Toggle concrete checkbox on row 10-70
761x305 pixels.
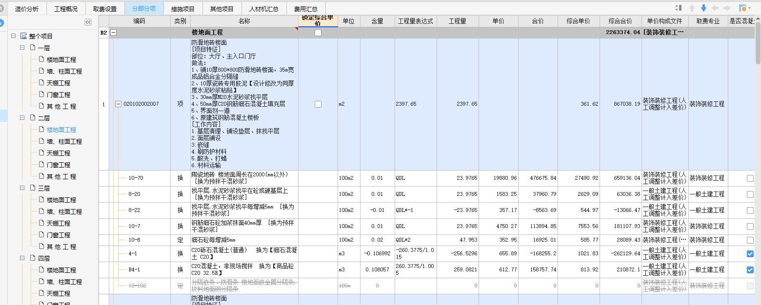pyautogui.click(x=750, y=178)
